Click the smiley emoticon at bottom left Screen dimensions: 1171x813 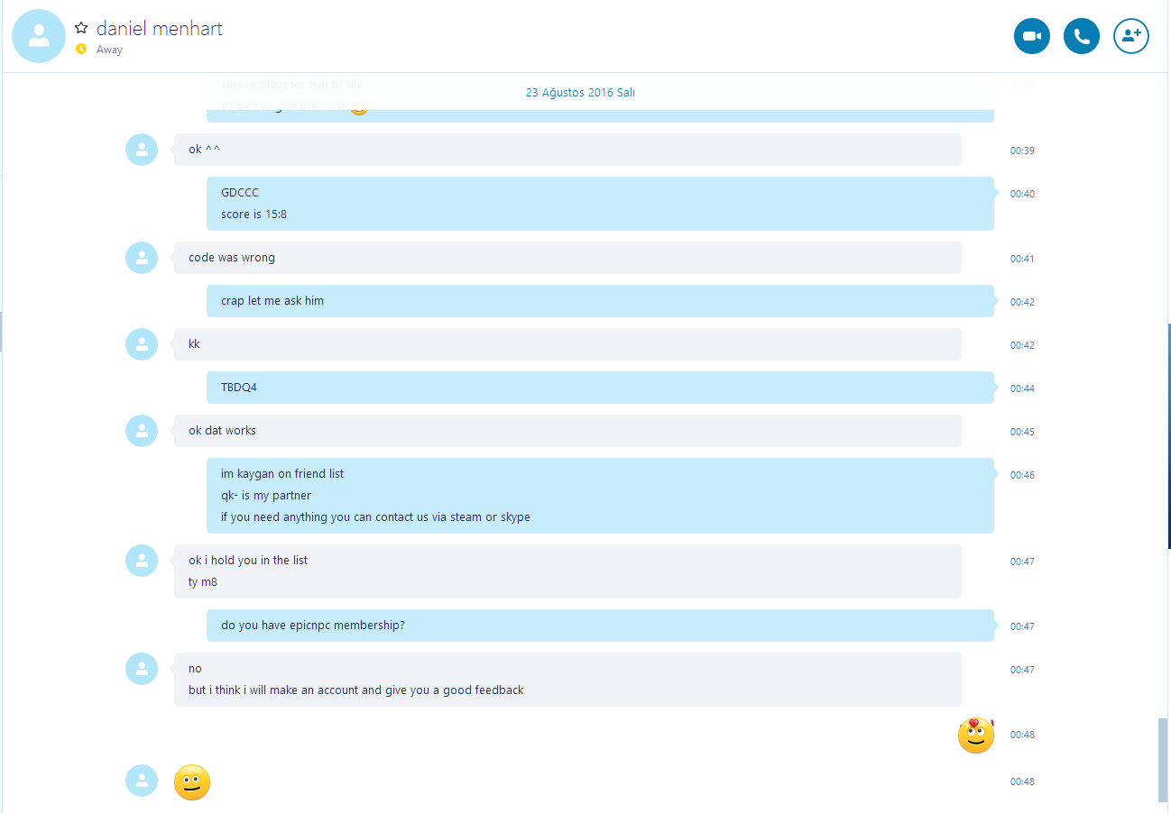192,782
